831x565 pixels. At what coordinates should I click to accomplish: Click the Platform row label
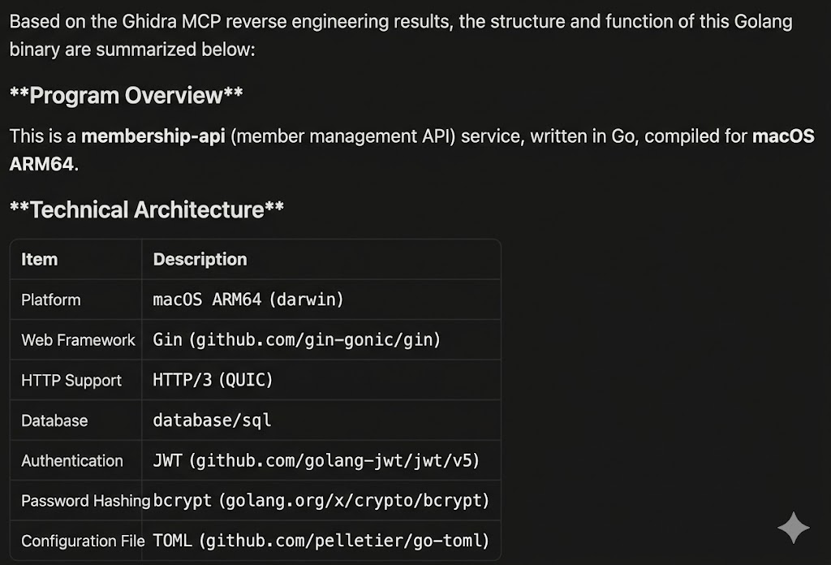click(x=51, y=300)
